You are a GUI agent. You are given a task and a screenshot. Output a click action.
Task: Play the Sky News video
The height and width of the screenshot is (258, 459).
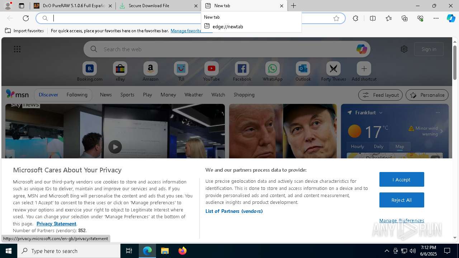(115, 147)
